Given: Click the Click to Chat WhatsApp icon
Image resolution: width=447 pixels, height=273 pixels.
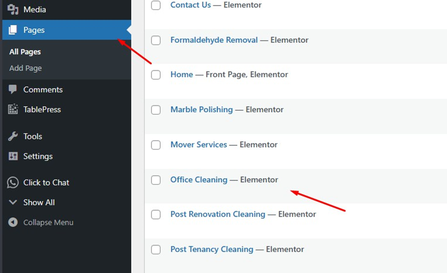Looking at the screenshot, I should pyautogui.click(x=13, y=183).
